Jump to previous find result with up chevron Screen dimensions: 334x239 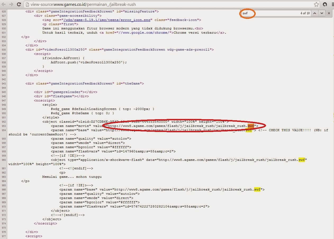click(x=315, y=13)
